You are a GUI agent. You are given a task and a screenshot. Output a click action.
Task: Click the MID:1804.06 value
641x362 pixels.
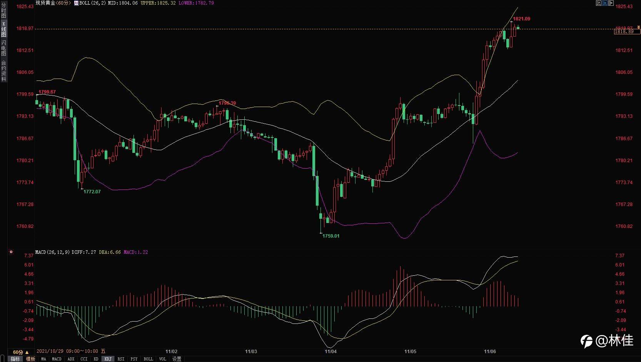[x=123, y=3]
